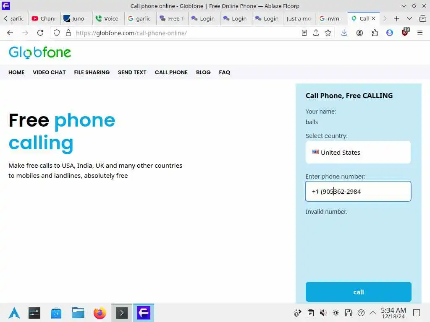This screenshot has height=322, width=430.
Task: Switch to the Just a moment tab
Action: [x=299, y=18]
